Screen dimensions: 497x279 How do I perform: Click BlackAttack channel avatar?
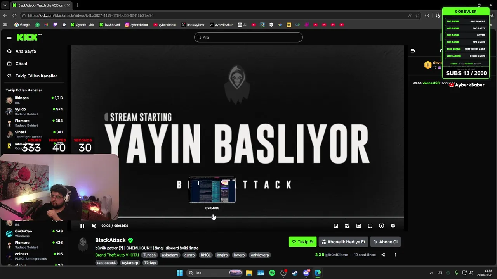(83, 245)
